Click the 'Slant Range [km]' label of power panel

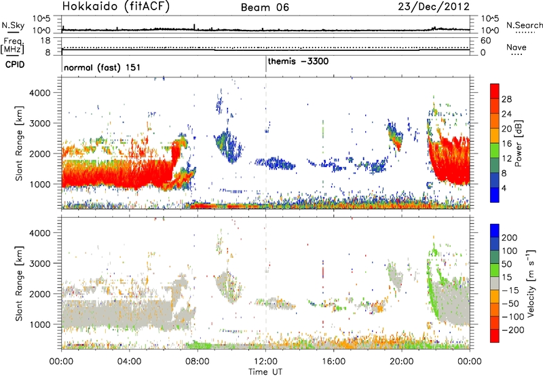(19, 143)
